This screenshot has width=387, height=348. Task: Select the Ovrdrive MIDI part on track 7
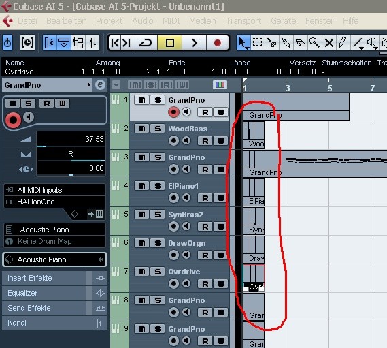tap(254, 278)
